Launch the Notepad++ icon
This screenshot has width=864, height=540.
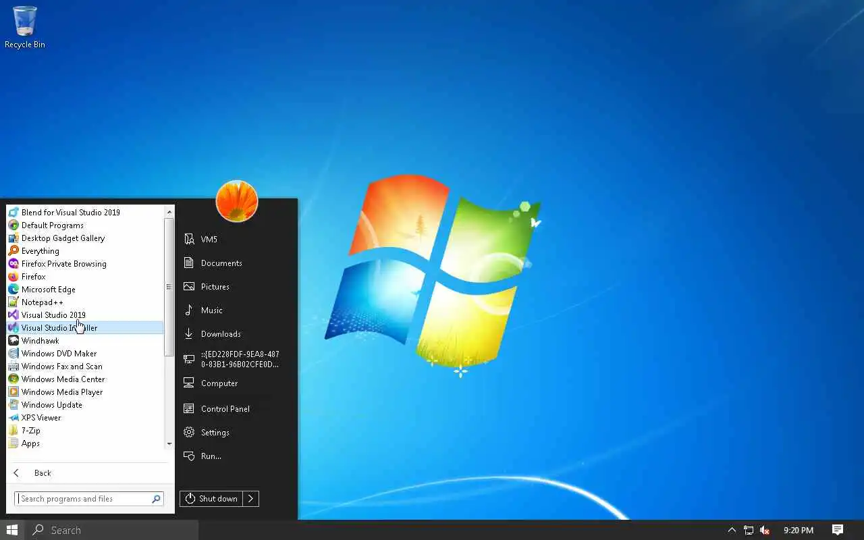(x=13, y=302)
